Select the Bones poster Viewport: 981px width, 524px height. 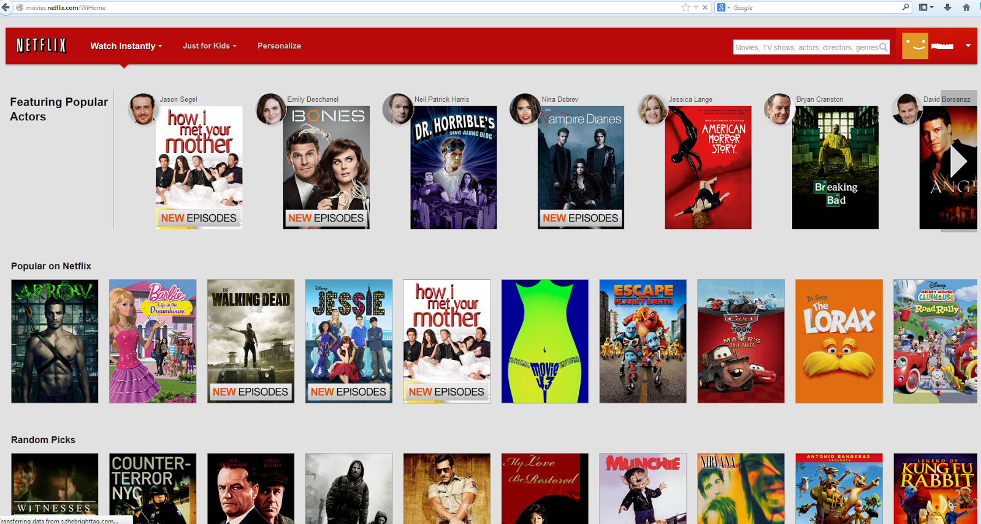click(326, 168)
